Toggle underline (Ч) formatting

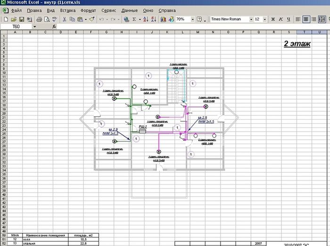coord(289,19)
